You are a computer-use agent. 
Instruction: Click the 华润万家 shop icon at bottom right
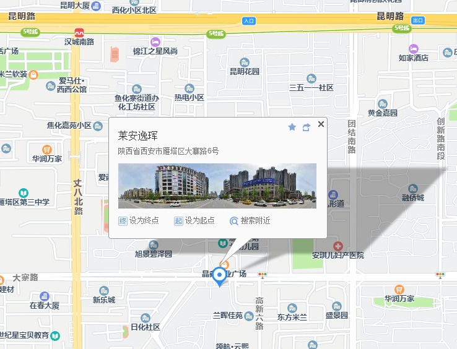tap(399, 290)
